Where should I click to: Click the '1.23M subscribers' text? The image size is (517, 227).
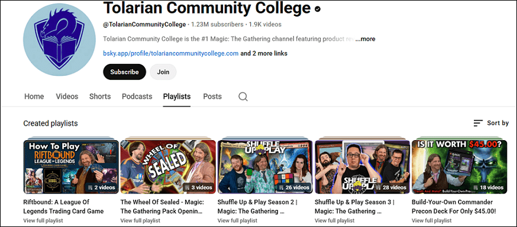point(217,24)
